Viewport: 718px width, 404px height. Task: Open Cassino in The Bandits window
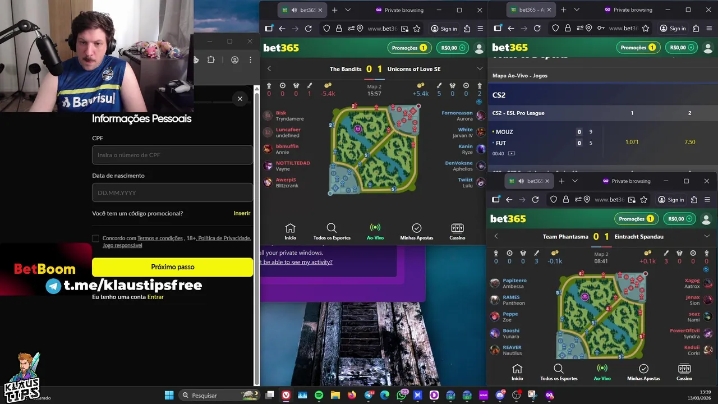click(x=457, y=231)
